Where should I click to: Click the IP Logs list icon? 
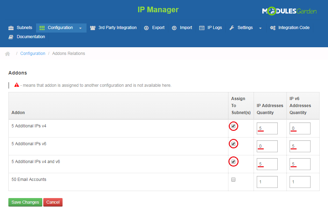tap(202, 28)
